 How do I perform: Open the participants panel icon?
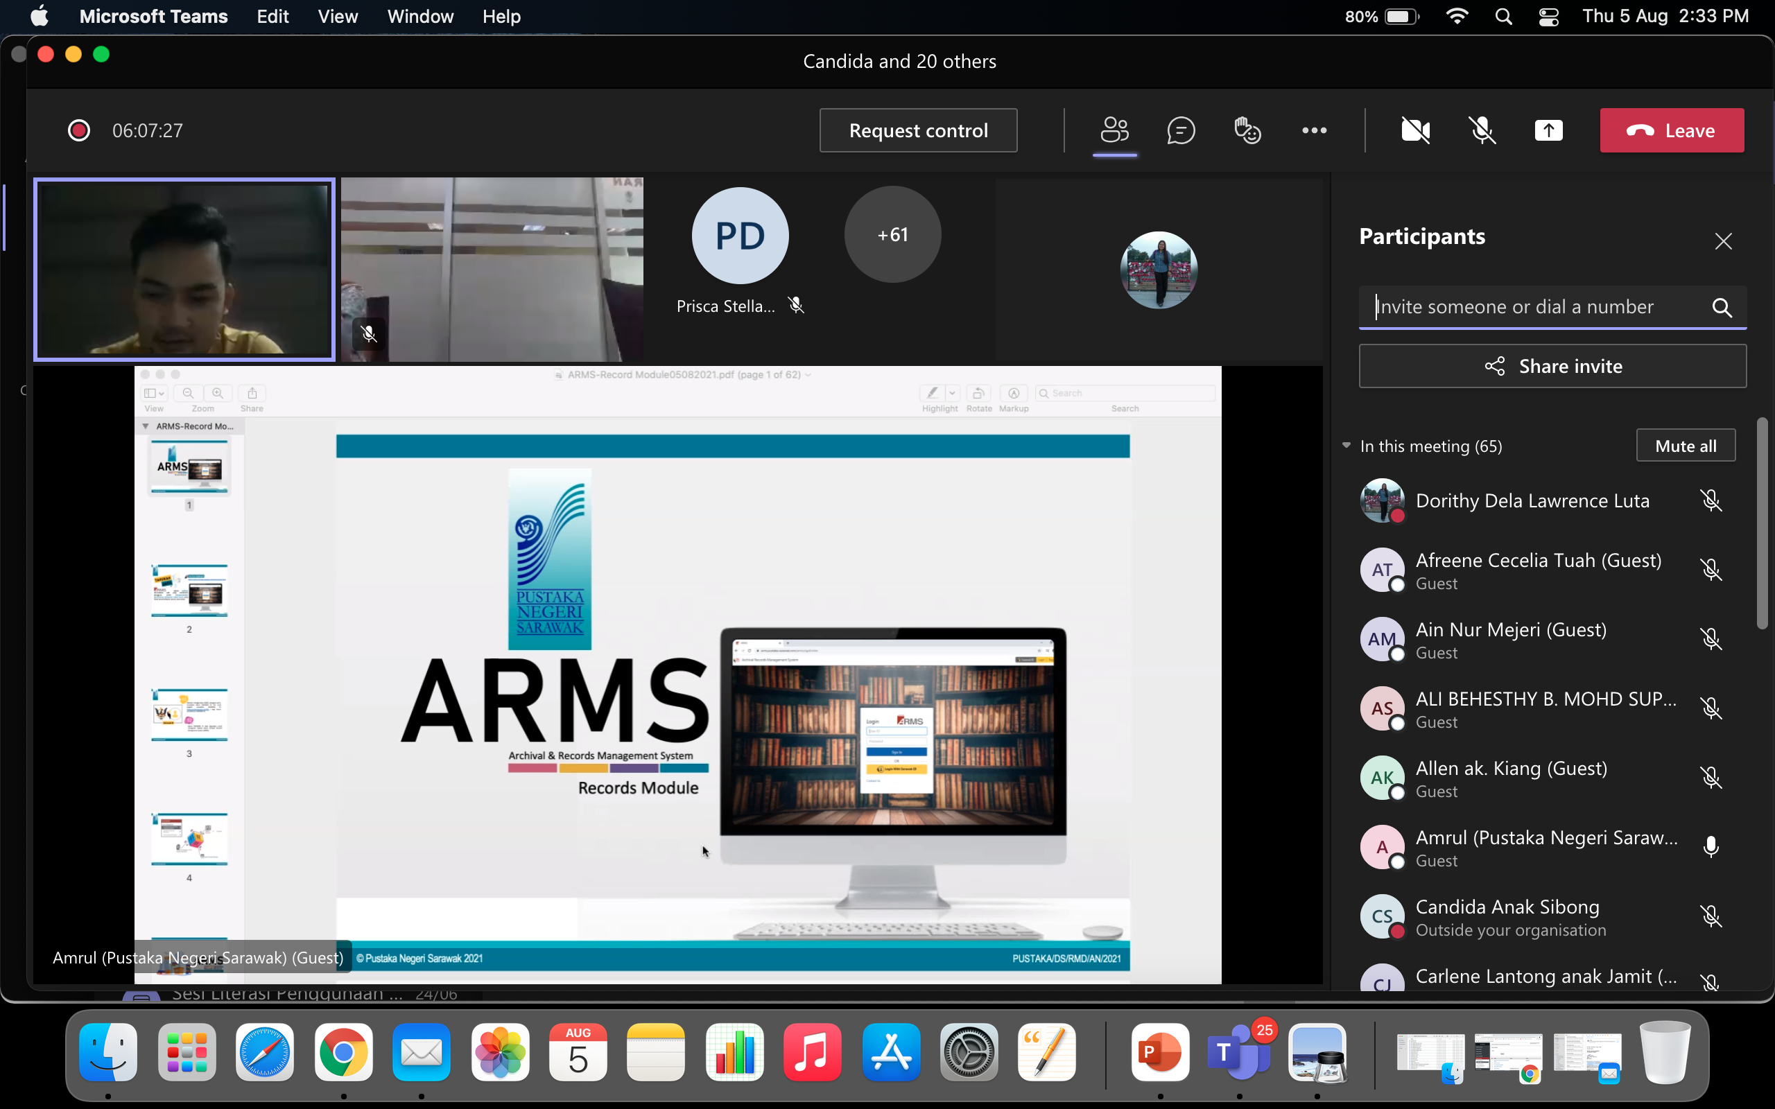click(x=1114, y=130)
